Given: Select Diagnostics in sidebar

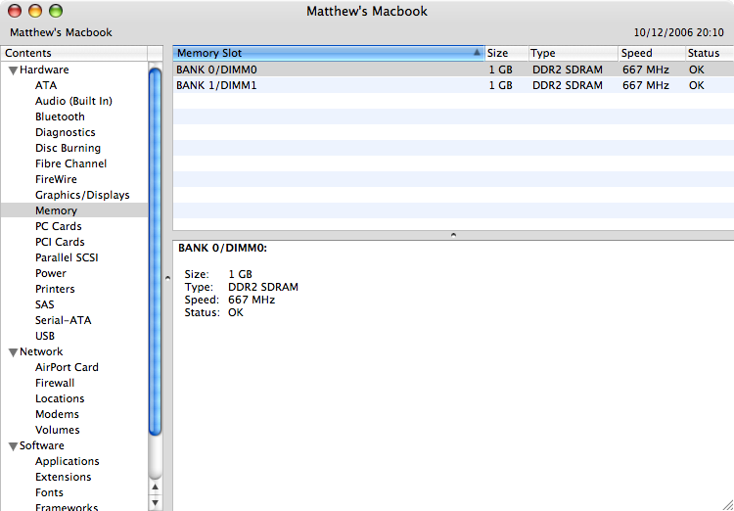Looking at the screenshot, I should [x=65, y=132].
